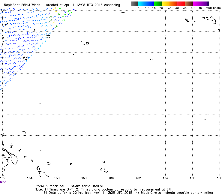Click the 'Storm name: INVEST' text
The image size is (222, 195).
[x=87, y=186]
